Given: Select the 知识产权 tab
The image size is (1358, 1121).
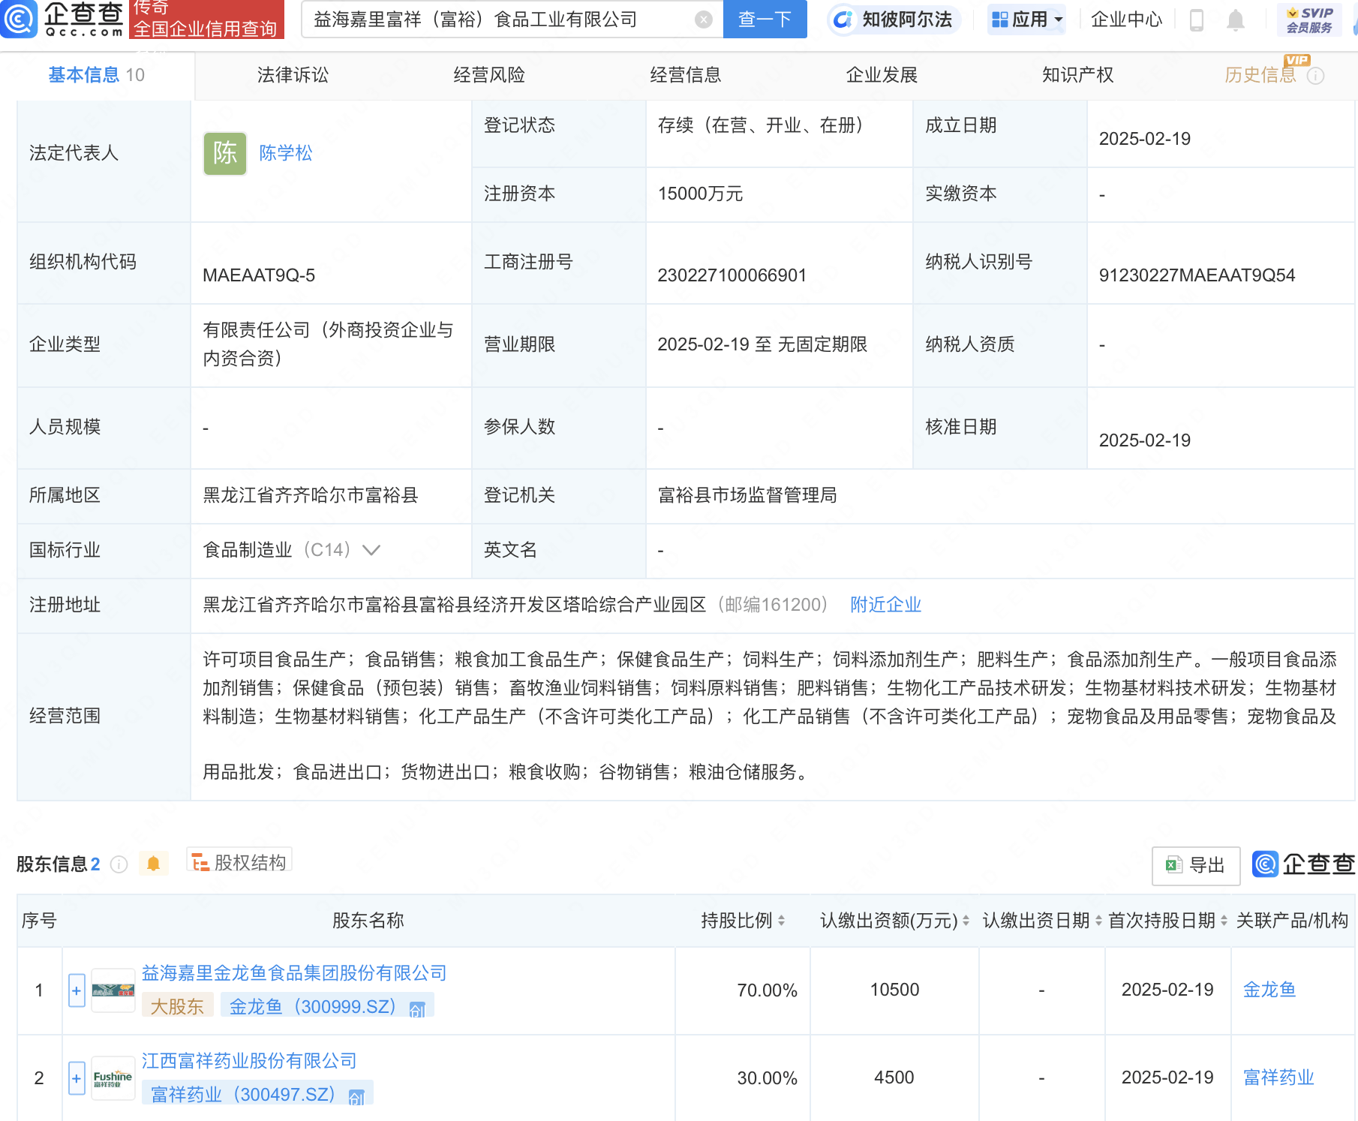Looking at the screenshot, I should coord(1078,75).
